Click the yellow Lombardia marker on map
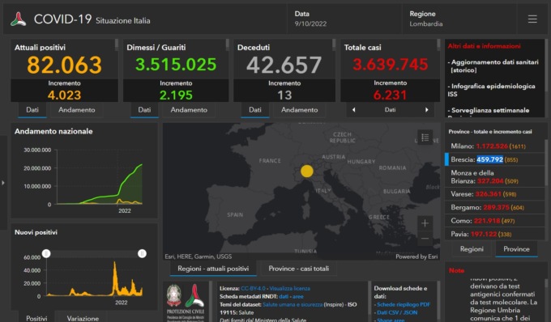 pos(307,172)
